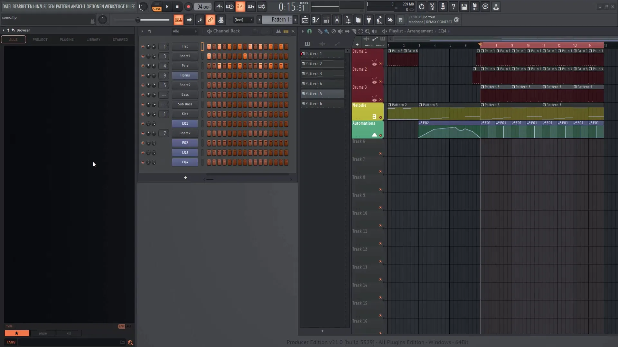Open content library cart icon
Viewport: 618px width, 347px height.
pos(400,20)
